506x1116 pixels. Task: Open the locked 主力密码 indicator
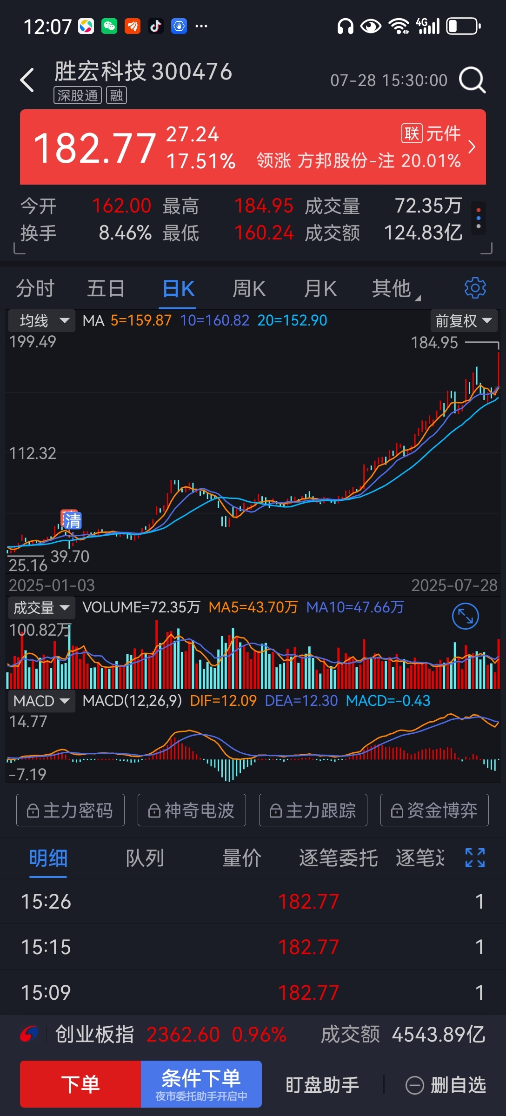point(70,810)
